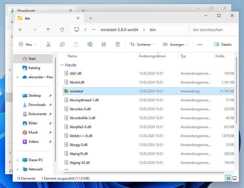Screen dimensions: 244x188
Task: Click the pin beside Downloads
Action: click(50, 105)
